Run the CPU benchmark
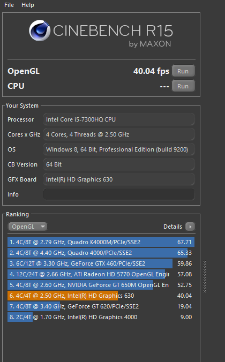Viewport: 225px width, 362px height. point(183,86)
